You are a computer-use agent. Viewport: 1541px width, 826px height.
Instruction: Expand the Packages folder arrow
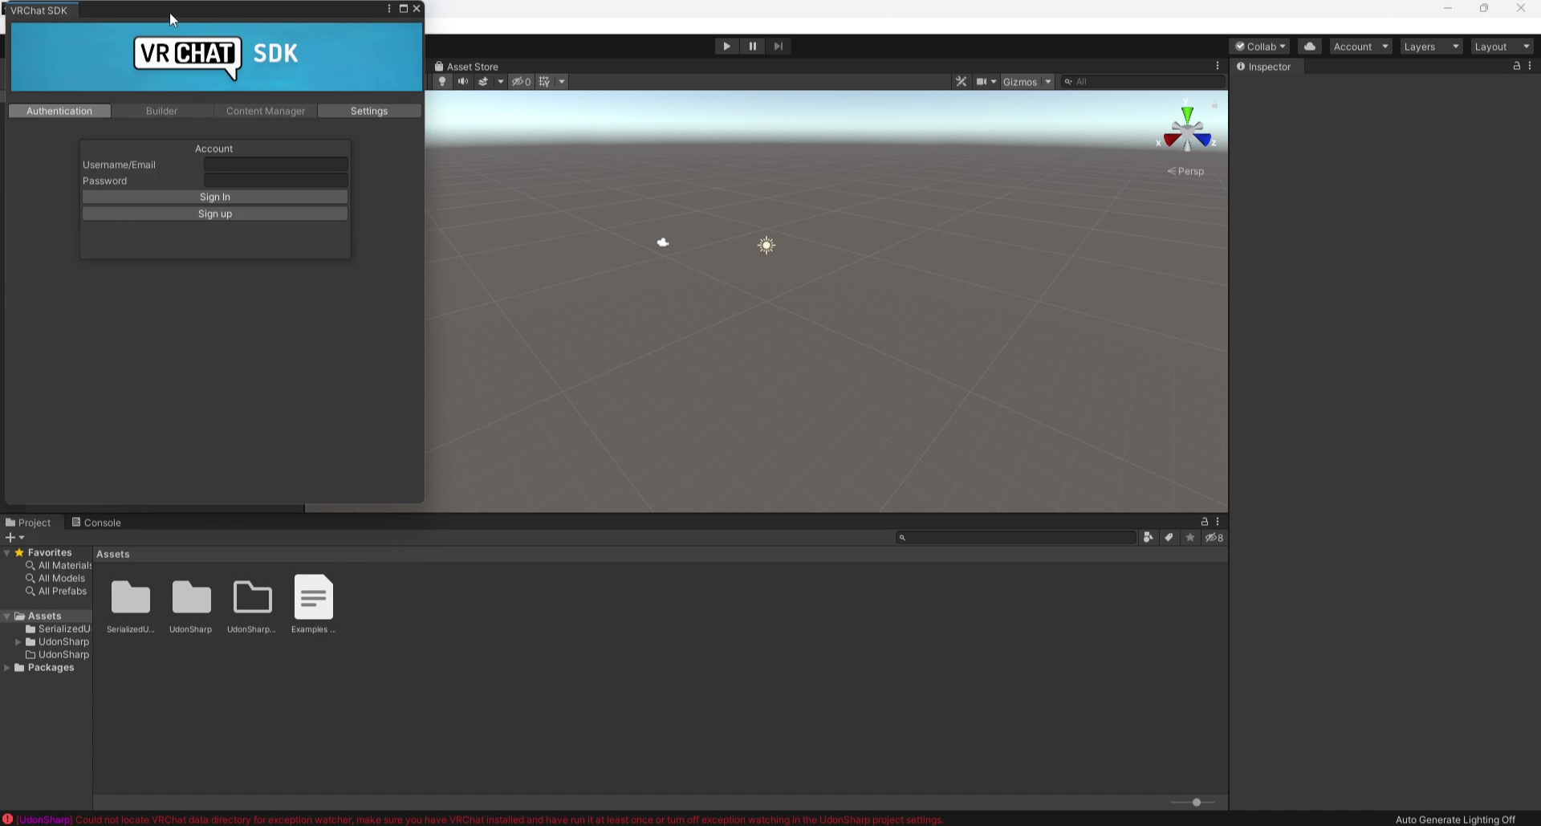(x=7, y=668)
